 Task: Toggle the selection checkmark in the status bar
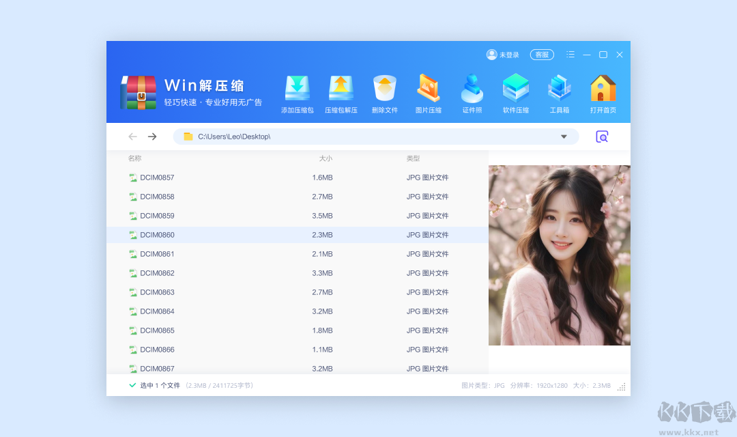[132, 385]
